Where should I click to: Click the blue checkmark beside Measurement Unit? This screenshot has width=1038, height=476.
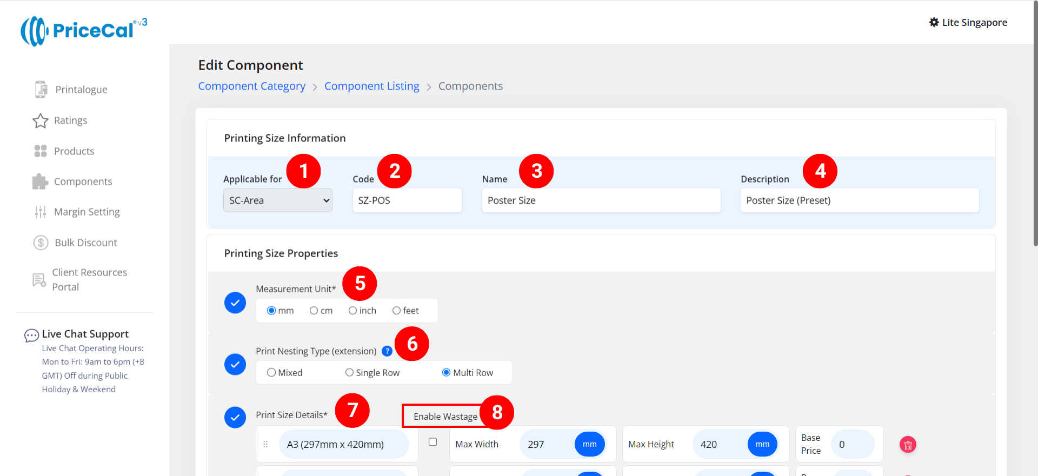point(235,303)
